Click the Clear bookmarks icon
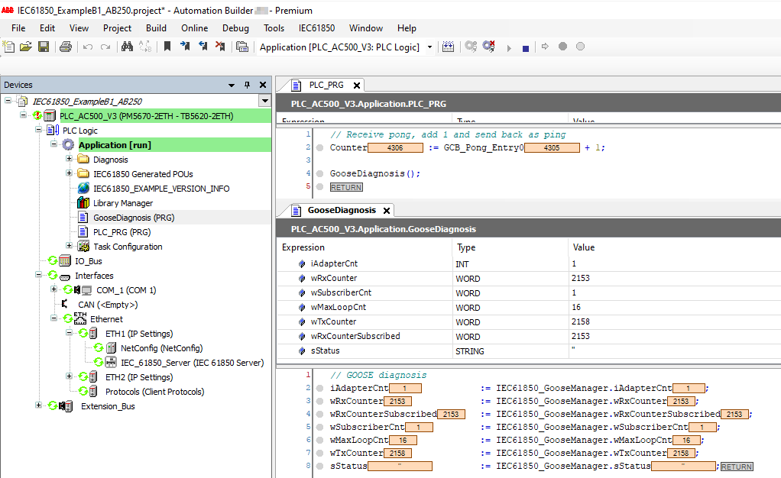The height and width of the screenshot is (478, 781). click(220, 47)
